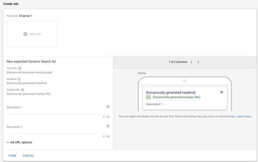258x162 pixels.
Task: Click info icon in mobile ad preview
Action: click(222, 92)
